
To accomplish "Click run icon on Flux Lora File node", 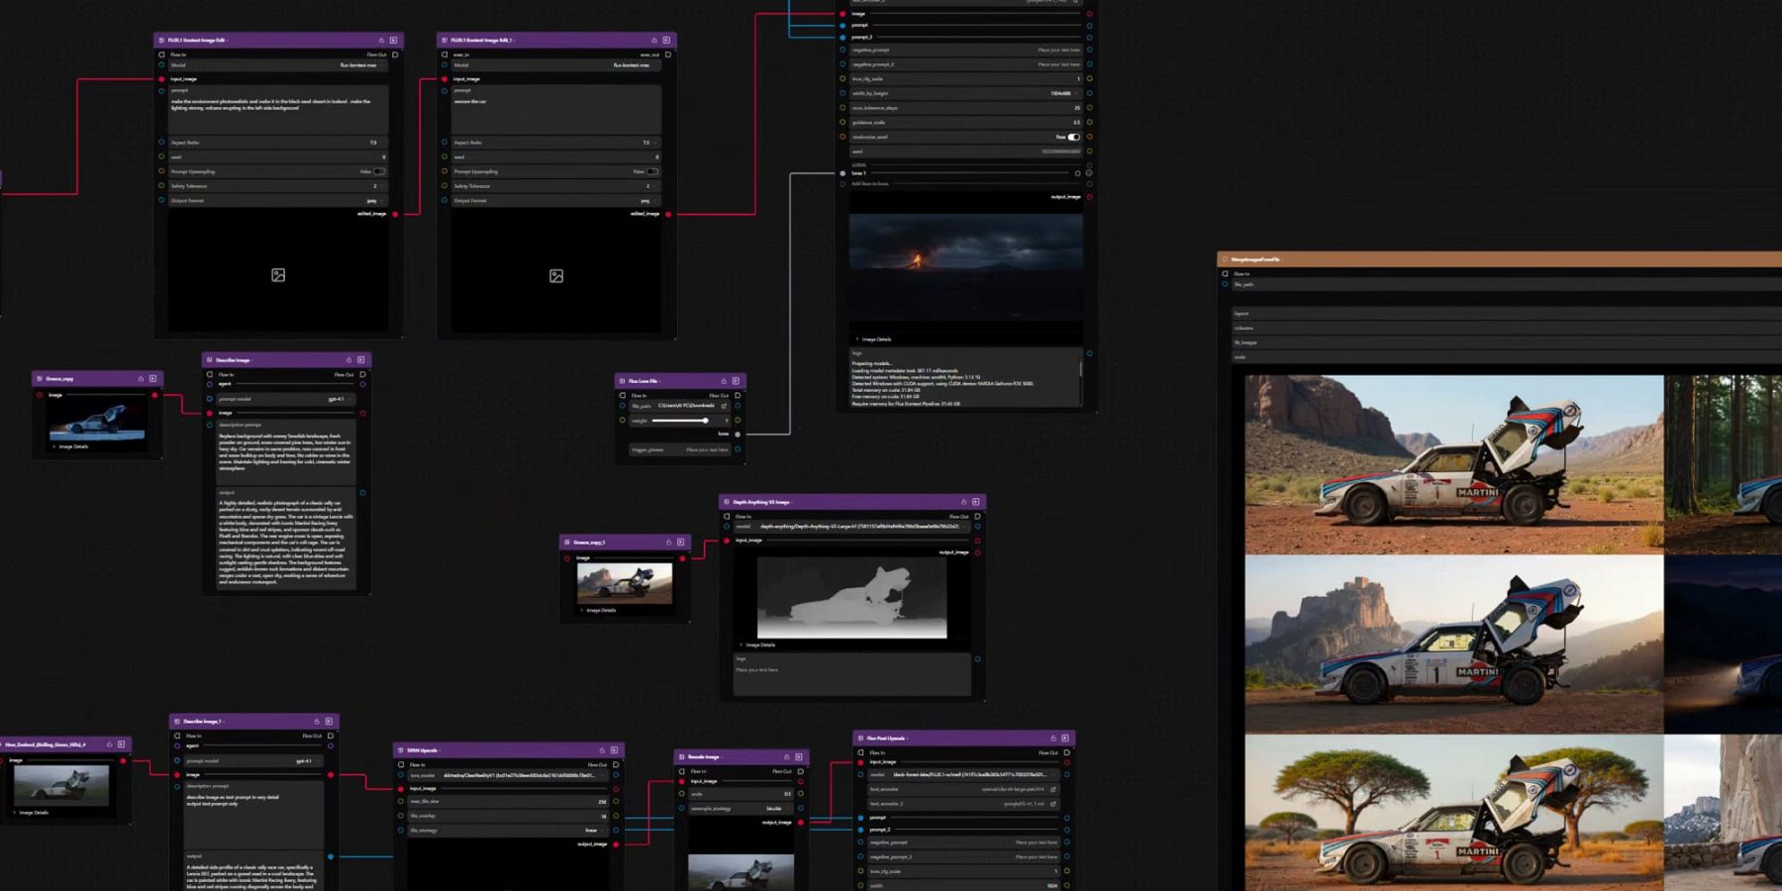I will [736, 381].
